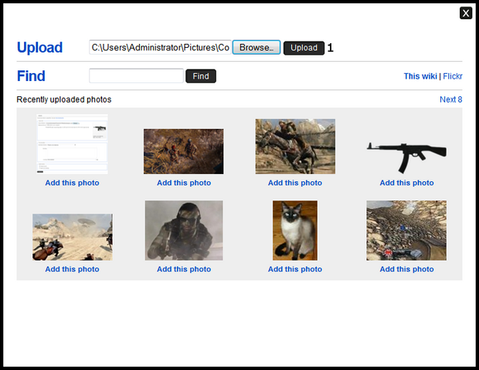Add this photo under upload form screenshot

(72, 183)
